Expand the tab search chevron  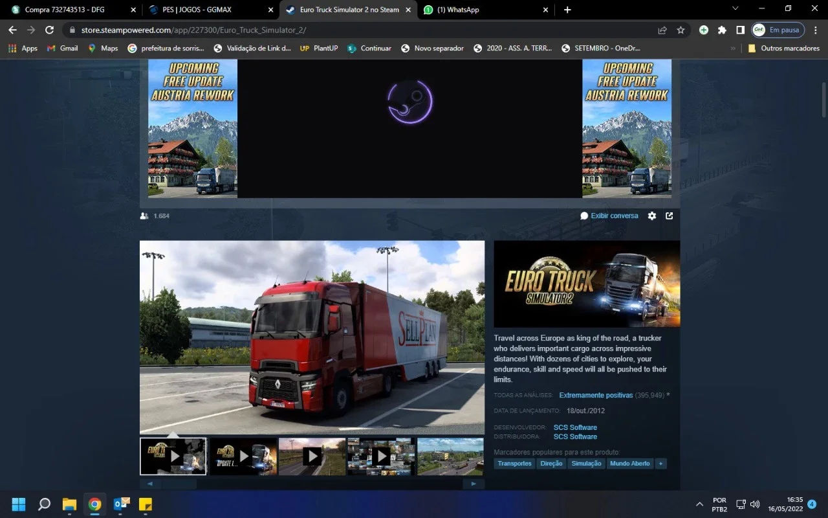click(x=735, y=8)
